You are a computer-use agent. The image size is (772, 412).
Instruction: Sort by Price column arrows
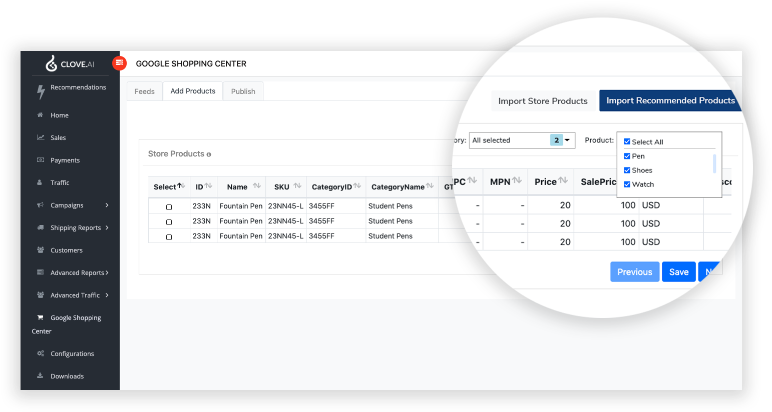pyautogui.click(x=563, y=180)
